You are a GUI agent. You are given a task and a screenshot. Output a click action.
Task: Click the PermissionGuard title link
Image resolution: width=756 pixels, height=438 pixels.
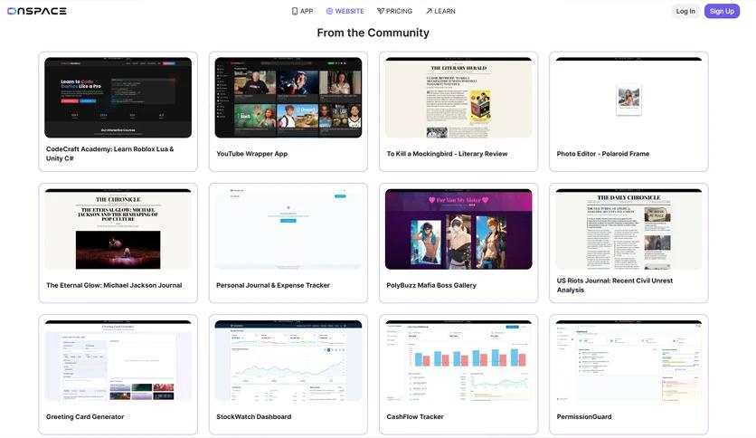pyautogui.click(x=584, y=417)
